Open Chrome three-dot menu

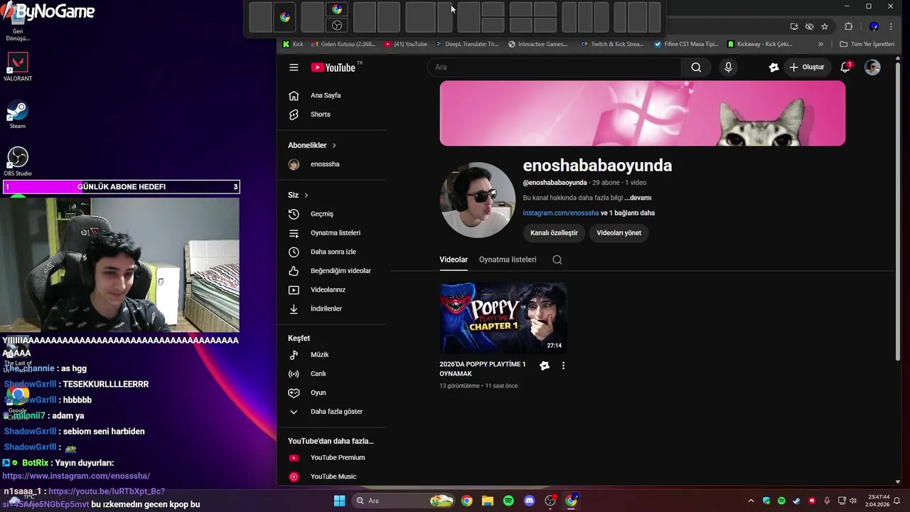(x=891, y=26)
